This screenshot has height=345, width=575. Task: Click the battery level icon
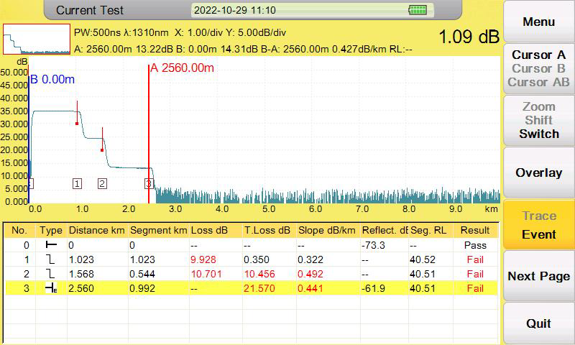click(x=418, y=10)
